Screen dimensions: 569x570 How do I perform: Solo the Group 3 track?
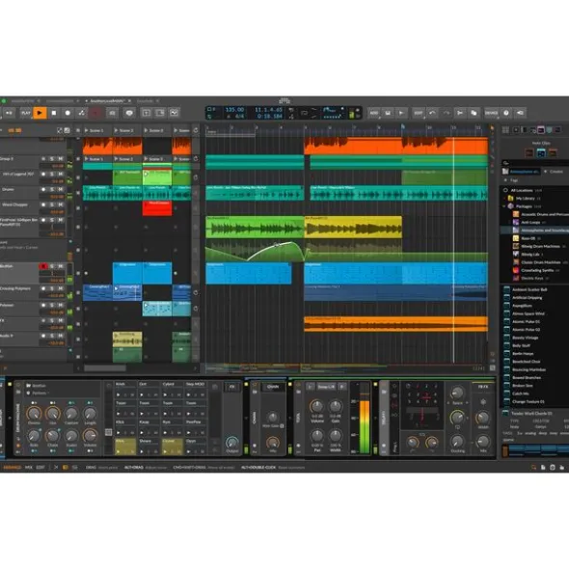tap(52, 159)
